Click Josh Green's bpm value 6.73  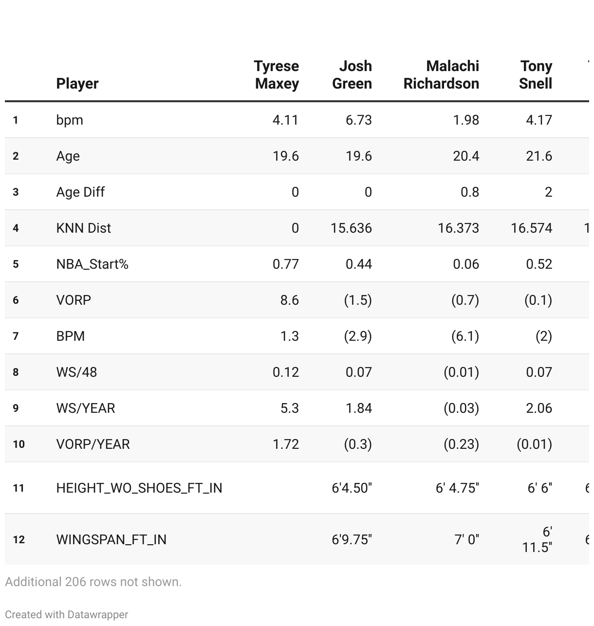click(x=359, y=120)
